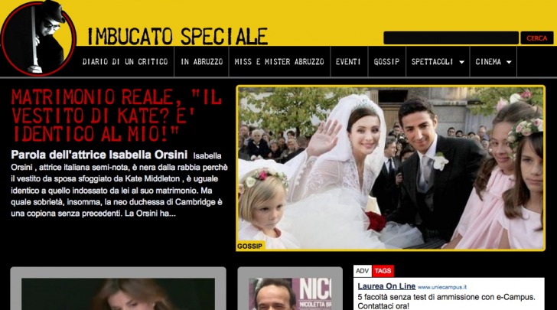Click the article excerpt starting 'Isabella Orsini, attrice italiana'
Viewport: 557px width, 310px height.
[119, 185]
